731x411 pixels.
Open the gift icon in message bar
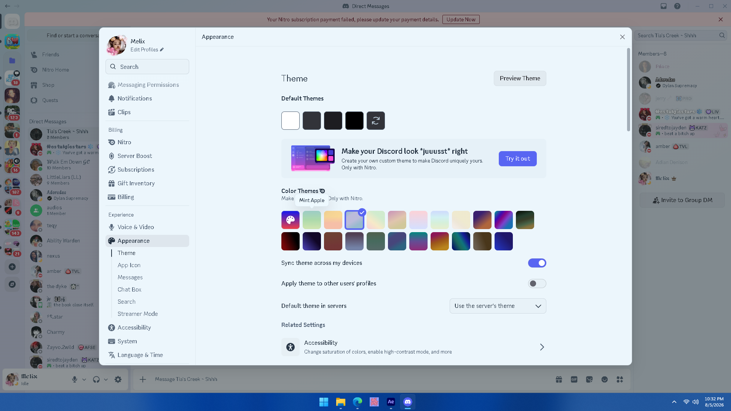(559, 379)
